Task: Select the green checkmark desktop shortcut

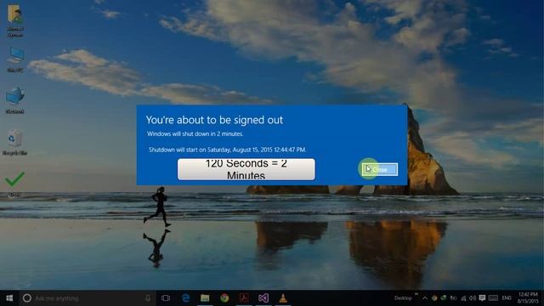Action: [14, 184]
